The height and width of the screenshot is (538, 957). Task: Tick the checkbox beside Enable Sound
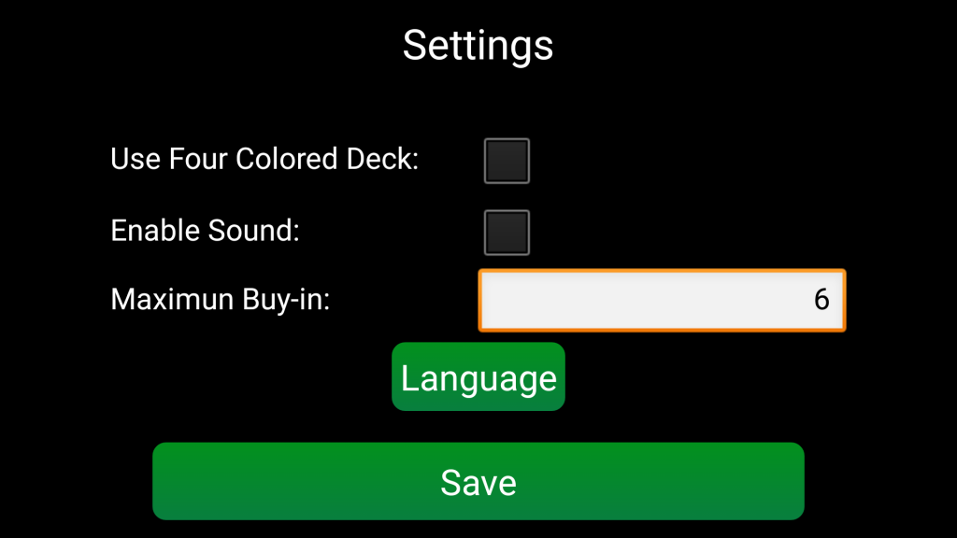click(507, 233)
